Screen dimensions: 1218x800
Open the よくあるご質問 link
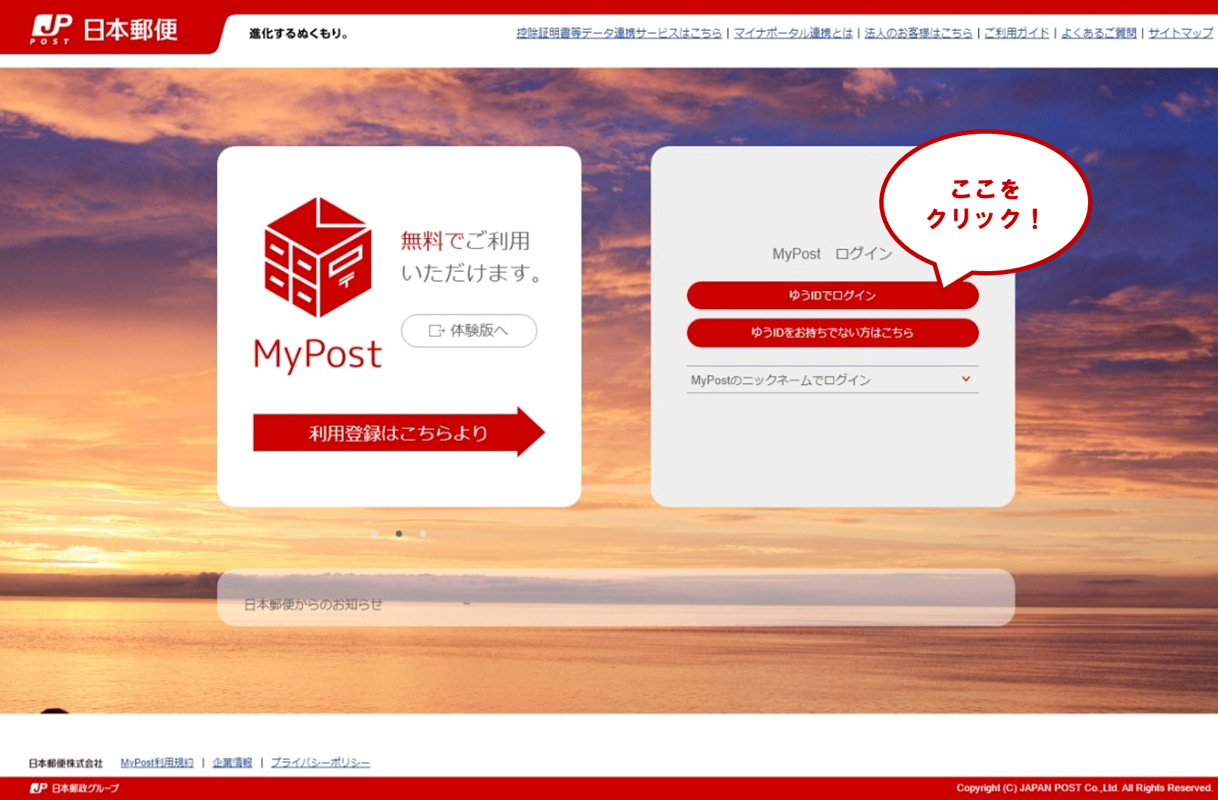tap(1098, 33)
